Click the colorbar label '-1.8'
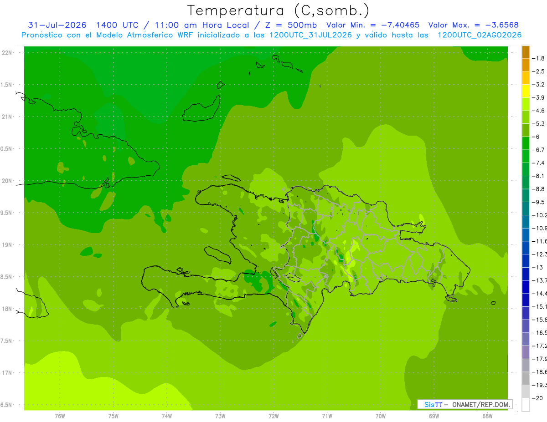The height and width of the screenshot is (422, 547). coord(538,58)
